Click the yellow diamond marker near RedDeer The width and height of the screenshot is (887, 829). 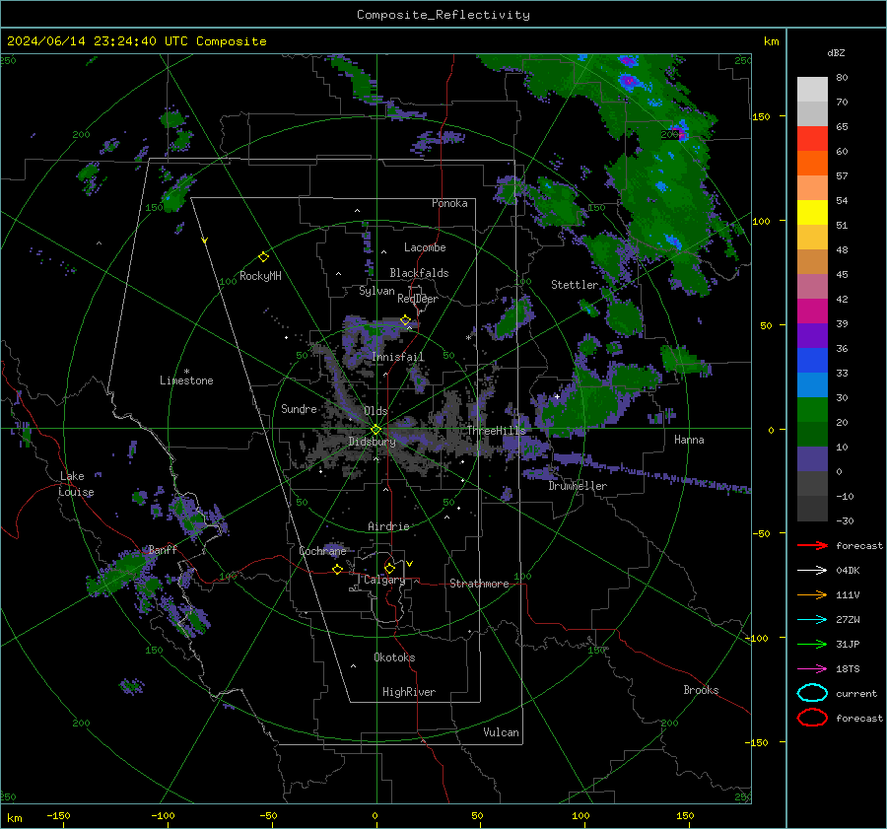(x=405, y=320)
